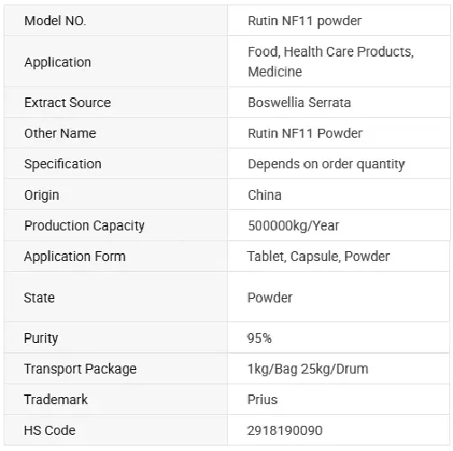Click Depends on order quantity text
Viewport: 453px width, 451px height.
pos(326,165)
